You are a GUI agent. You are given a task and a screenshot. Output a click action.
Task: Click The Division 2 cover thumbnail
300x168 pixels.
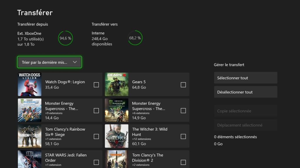117,159
